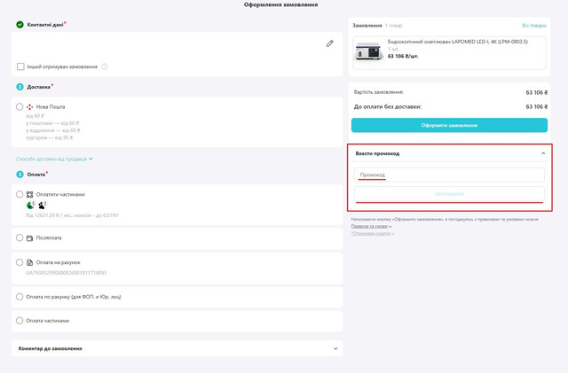Open the 'Всі товари' link
This screenshot has height=373, width=568.
pyautogui.click(x=534, y=26)
